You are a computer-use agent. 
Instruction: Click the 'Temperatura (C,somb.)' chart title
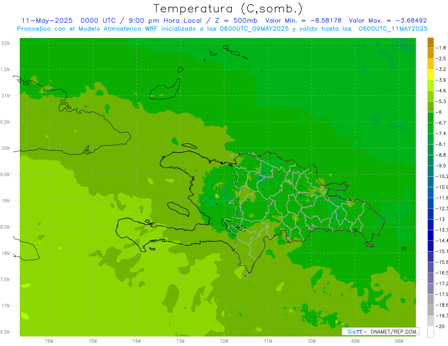pos(228,8)
